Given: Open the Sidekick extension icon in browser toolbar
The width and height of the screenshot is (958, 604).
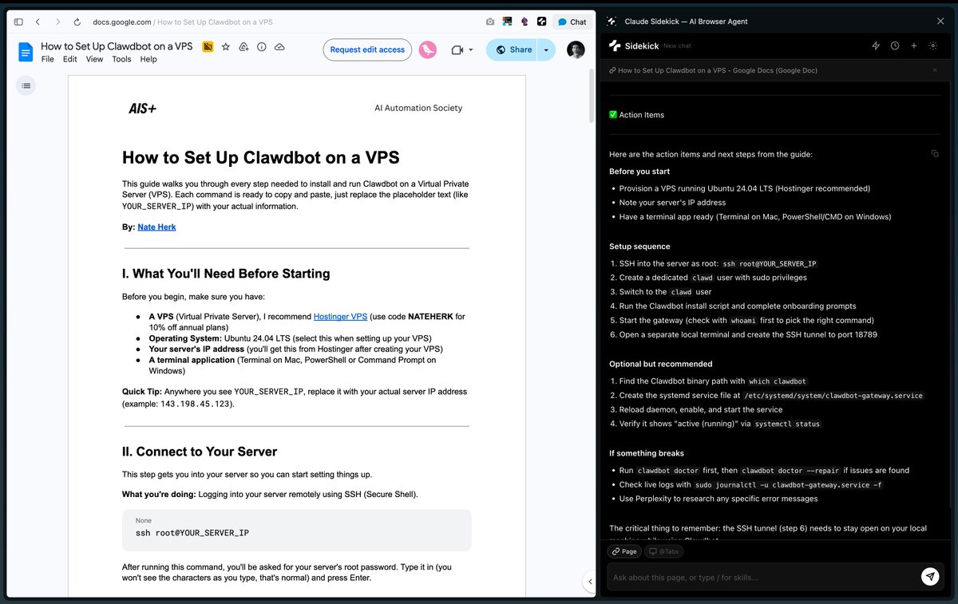Looking at the screenshot, I should click(541, 22).
